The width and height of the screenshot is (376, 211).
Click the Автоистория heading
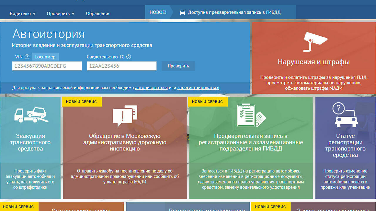click(x=48, y=34)
